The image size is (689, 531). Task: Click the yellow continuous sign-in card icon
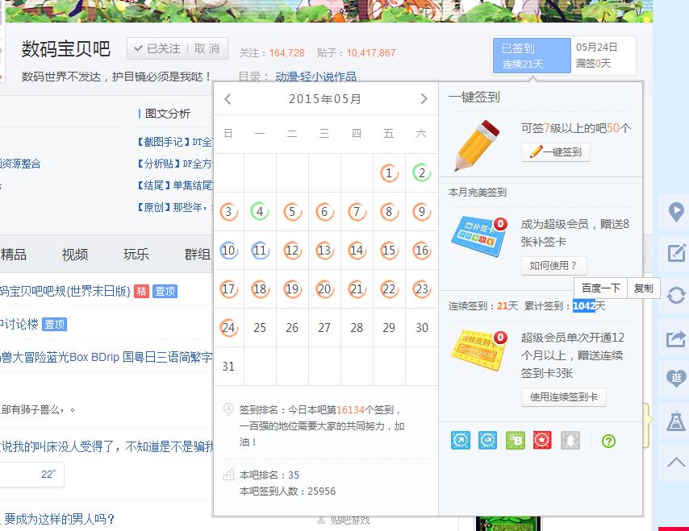pyautogui.click(x=479, y=351)
